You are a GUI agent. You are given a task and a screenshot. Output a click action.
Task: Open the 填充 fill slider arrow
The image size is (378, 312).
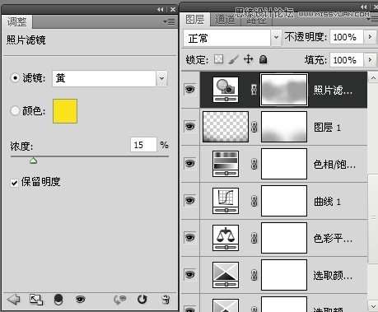point(370,59)
